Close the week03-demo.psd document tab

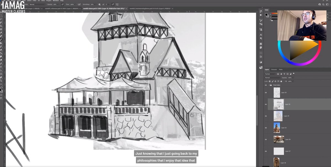127,9
